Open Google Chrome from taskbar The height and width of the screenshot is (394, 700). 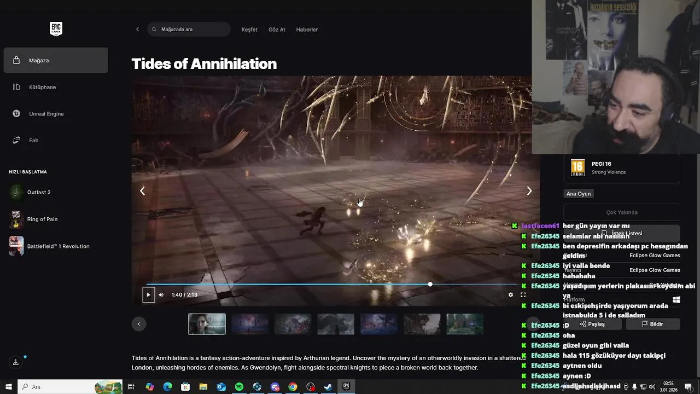pyautogui.click(x=293, y=387)
